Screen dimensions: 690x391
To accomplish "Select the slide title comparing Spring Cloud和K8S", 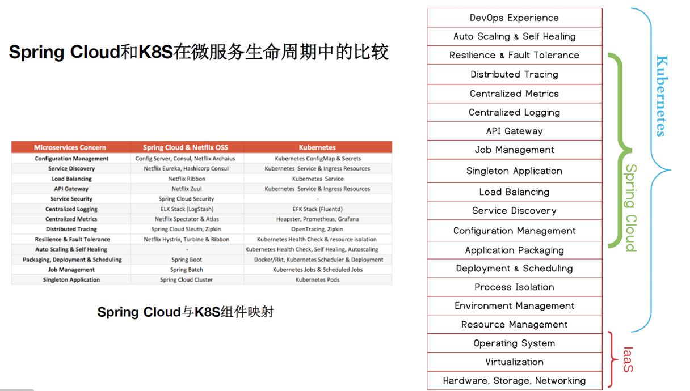I will click(x=199, y=52).
